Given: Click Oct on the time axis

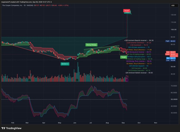Looking at the screenshot, I should [x=139, y=123].
